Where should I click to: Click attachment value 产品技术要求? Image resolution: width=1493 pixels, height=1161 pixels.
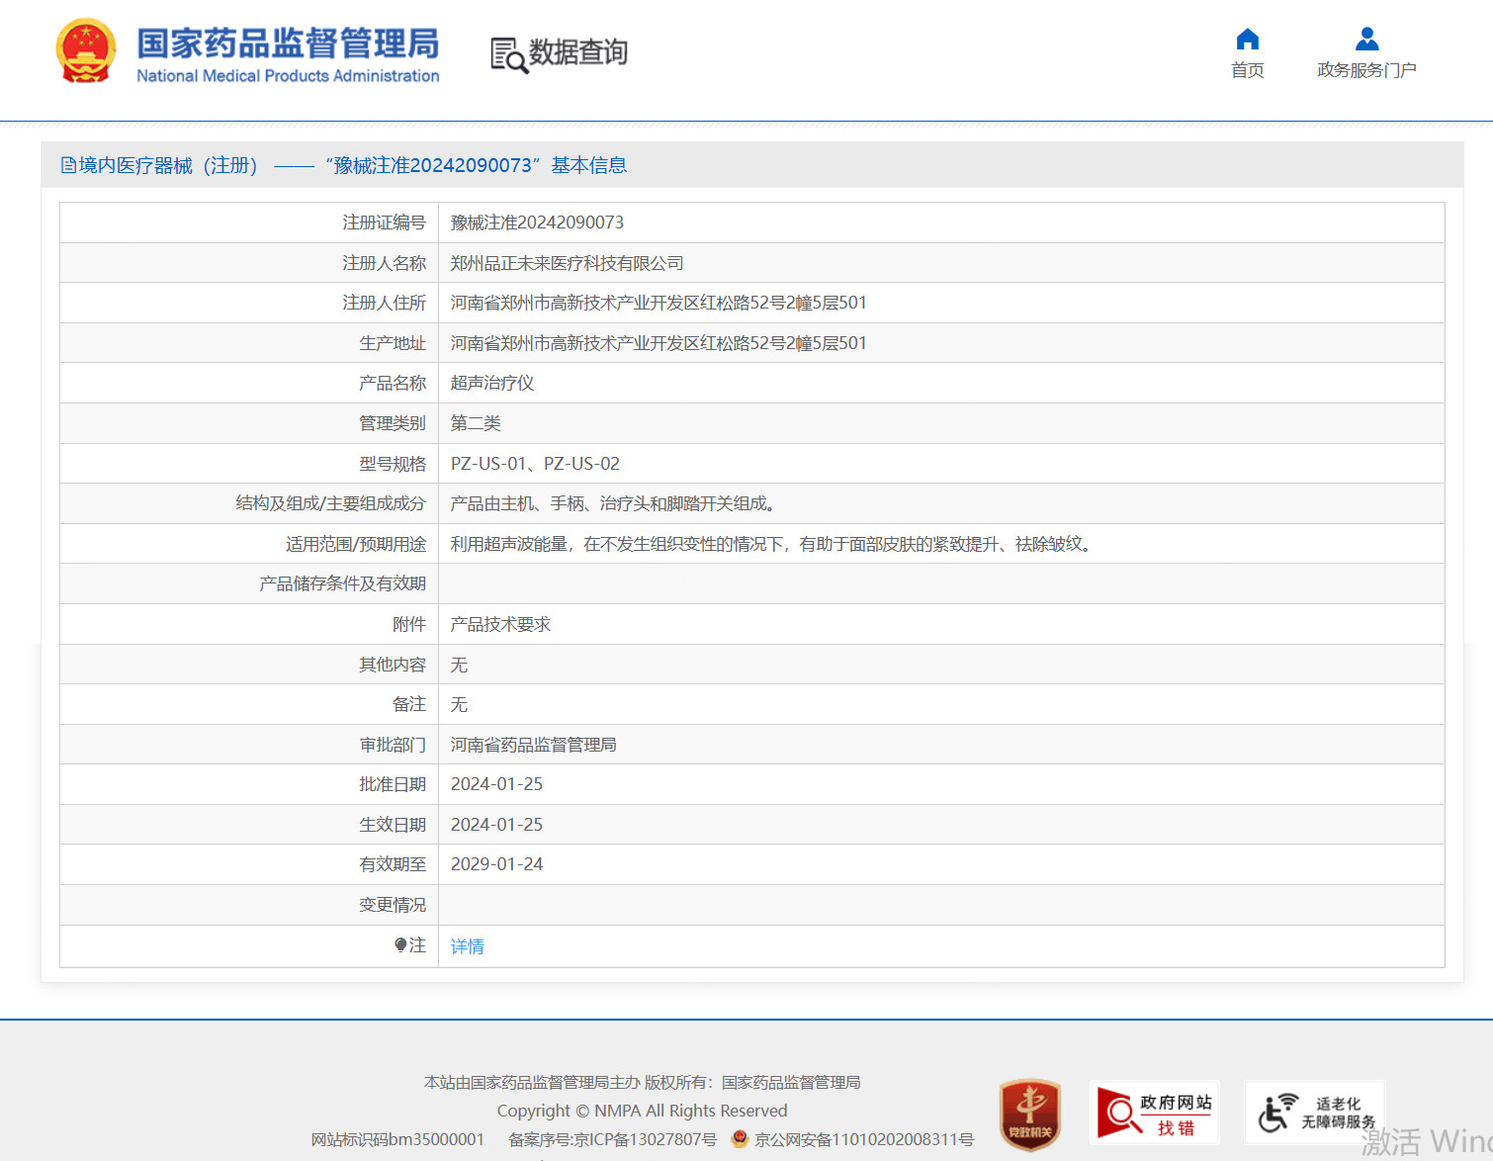(500, 624)
